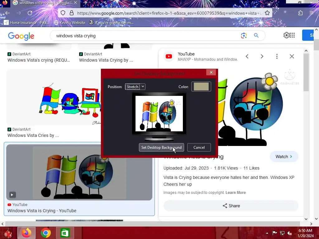Show next image in preview panel
This screenshot has width=319, height=239.
pyautogui.click(x=262, y=56)
